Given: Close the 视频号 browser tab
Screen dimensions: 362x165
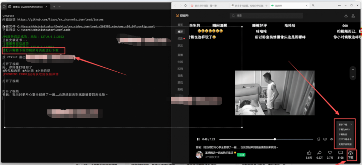Looking at the screenshot, I should pos(306,5).
